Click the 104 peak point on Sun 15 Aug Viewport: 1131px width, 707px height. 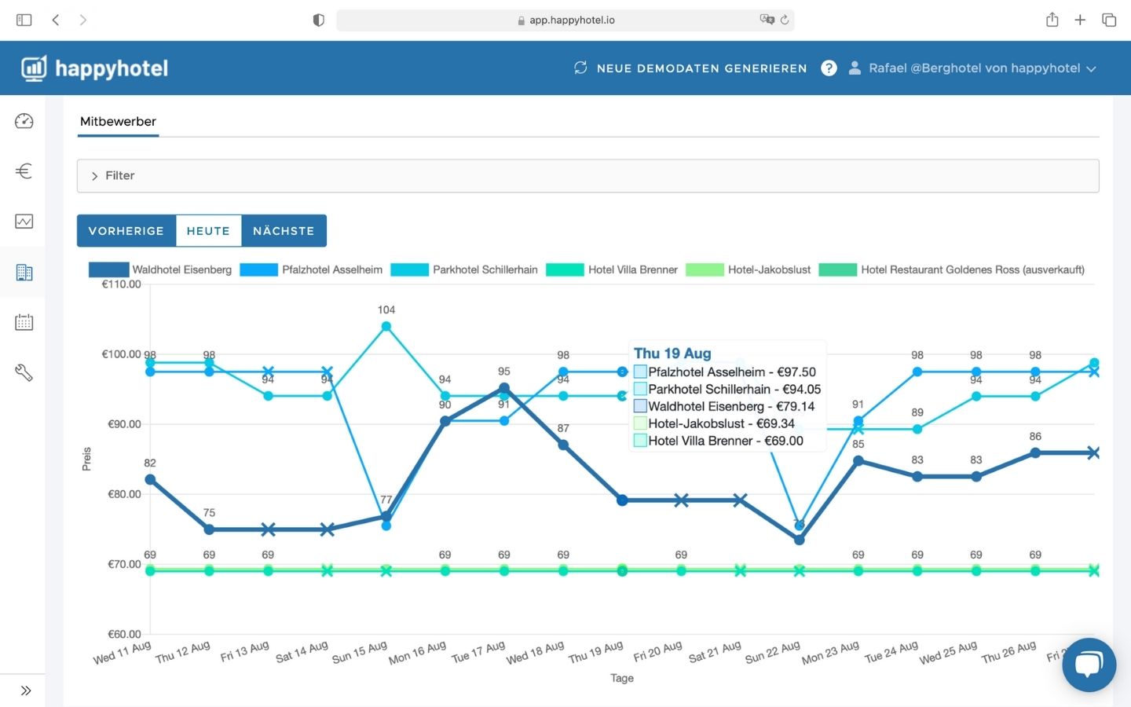pos(386,326)
